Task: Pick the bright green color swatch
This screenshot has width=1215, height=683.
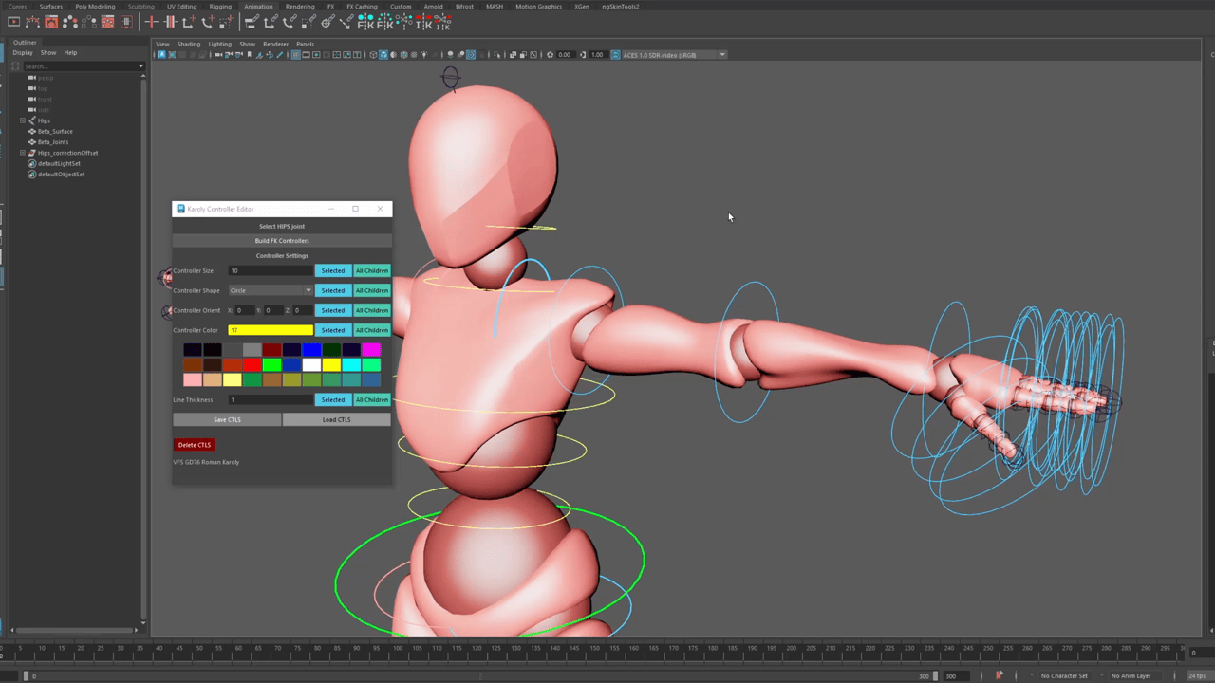Action: coord(271,365)
